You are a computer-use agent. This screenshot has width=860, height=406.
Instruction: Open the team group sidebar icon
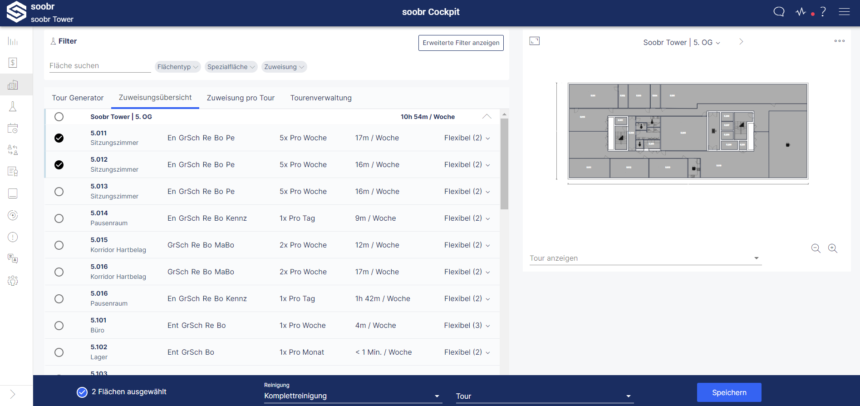tap(13, 281)
